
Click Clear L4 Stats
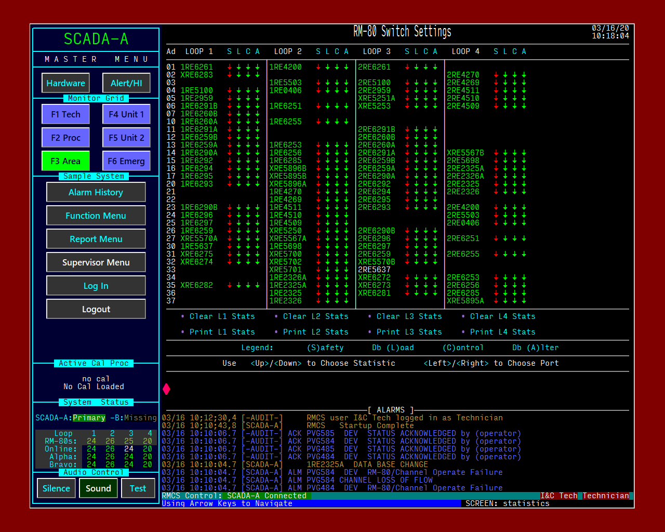pyautogui.click(x=502, y=316)
